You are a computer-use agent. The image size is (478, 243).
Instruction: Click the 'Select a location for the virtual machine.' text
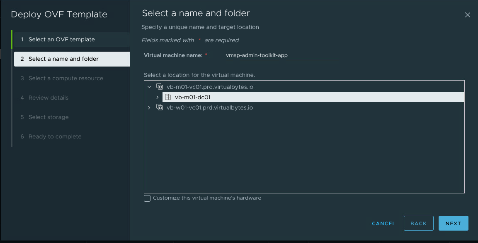(199, 75)
